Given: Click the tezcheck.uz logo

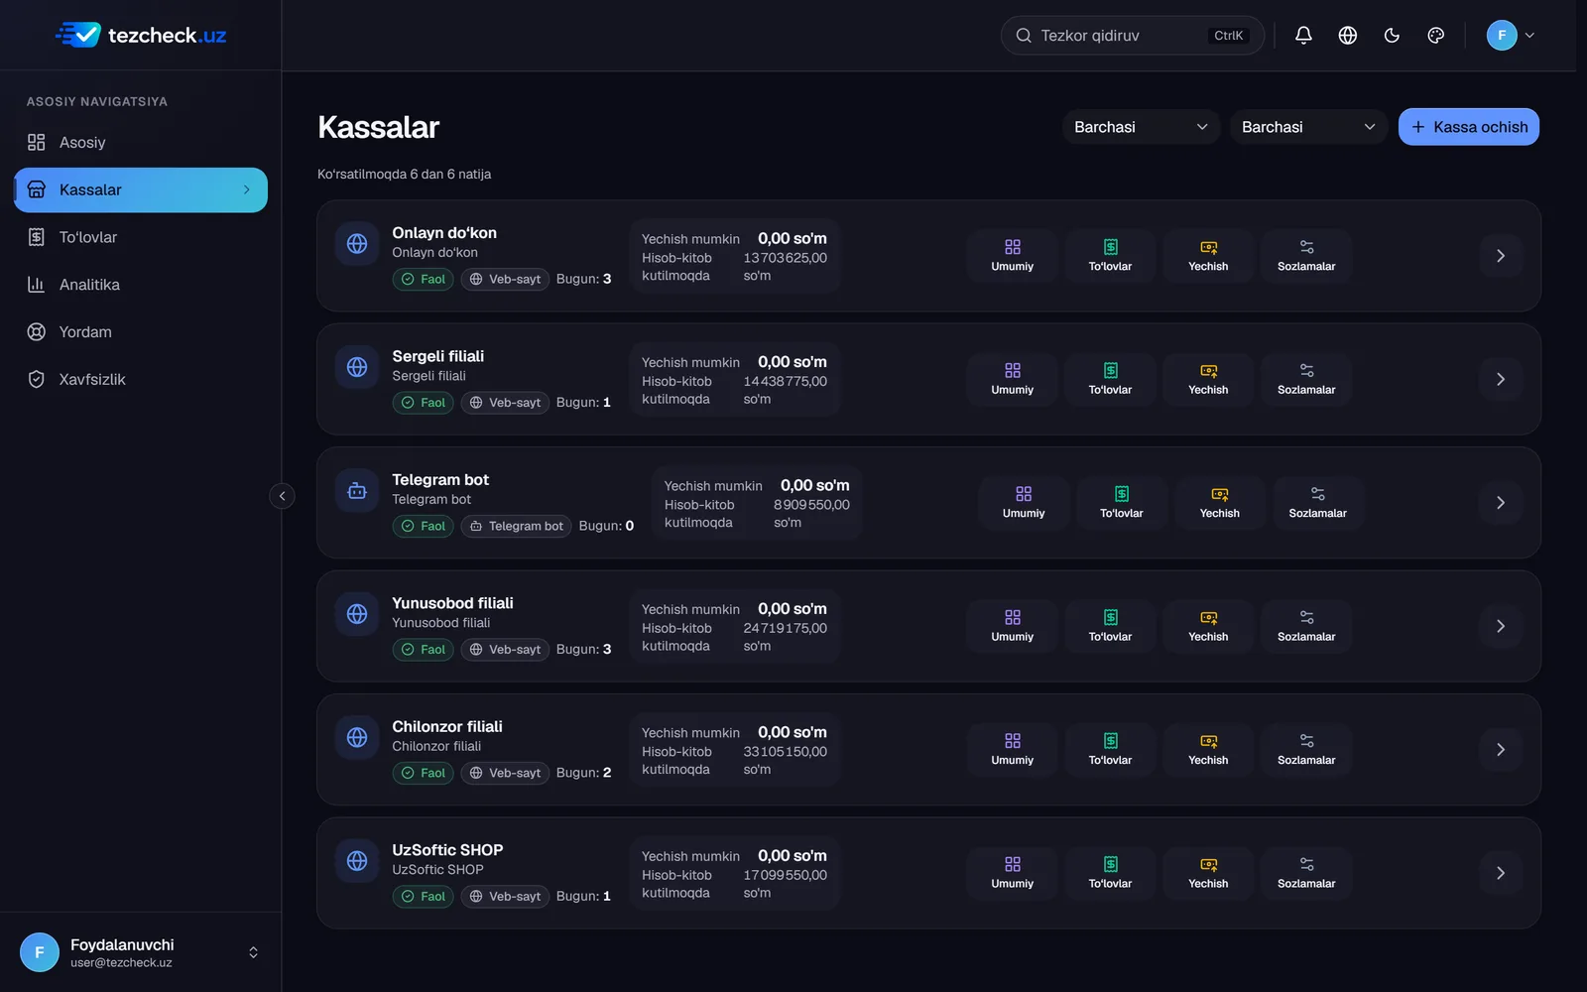Looking at the screenshot, I should point(141,36).
